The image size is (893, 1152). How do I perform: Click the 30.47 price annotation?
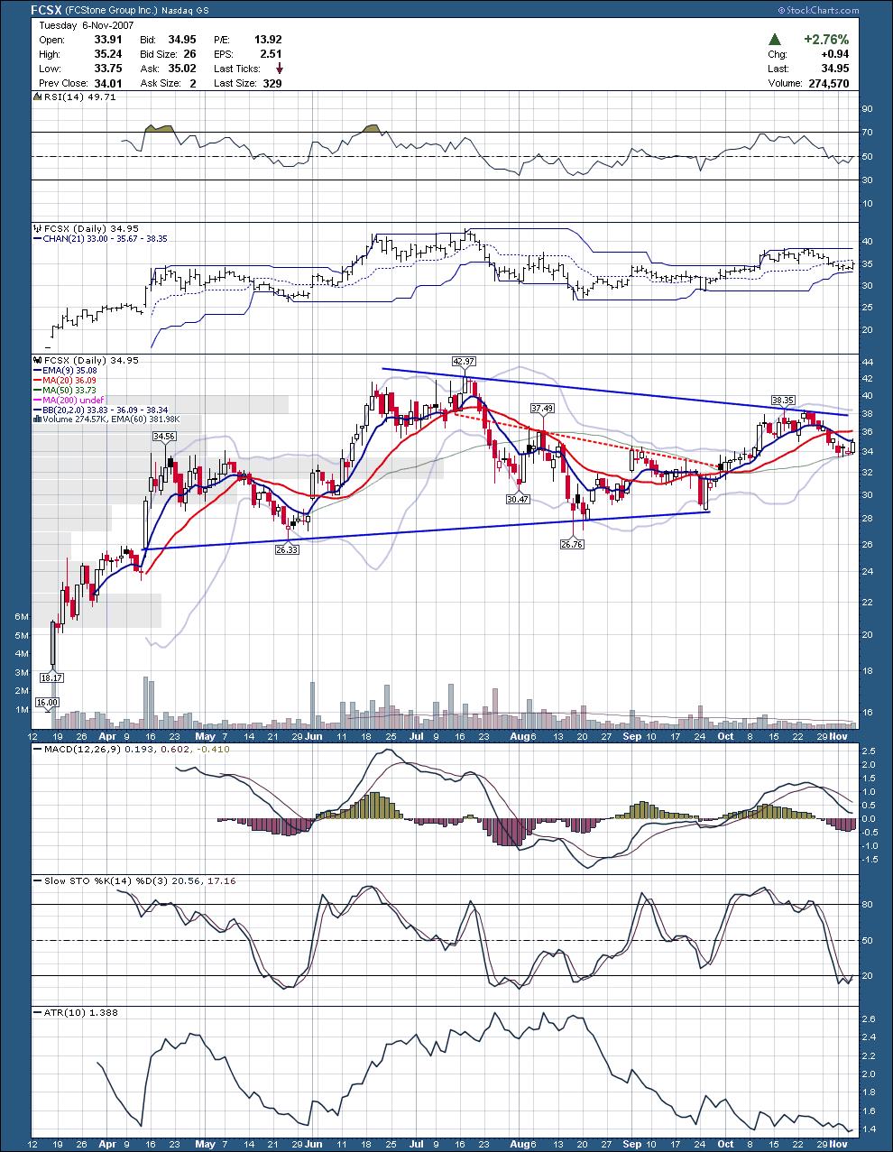(518, 499)
